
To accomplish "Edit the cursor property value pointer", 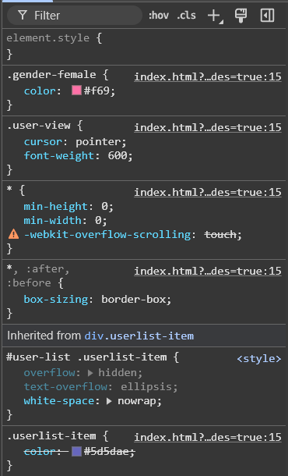I will click(98, 142).
